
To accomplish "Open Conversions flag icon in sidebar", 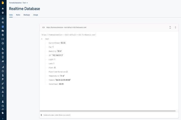I will pos(3,79).
